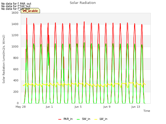This screenshot has height=124, width=166.
Task: Click the Jun 5 x-axis tick label
Action: coord(78,107)
